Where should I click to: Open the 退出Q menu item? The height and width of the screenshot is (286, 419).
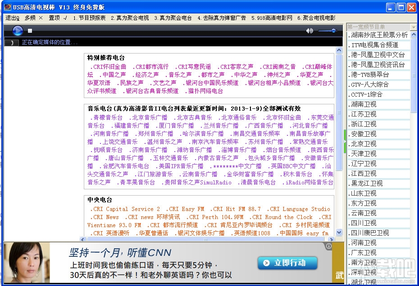13,18
